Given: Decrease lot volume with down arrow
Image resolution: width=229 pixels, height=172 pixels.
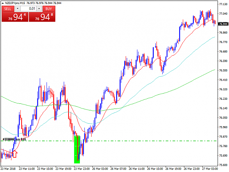Looking at the screenshot, I should click(18, 9).
